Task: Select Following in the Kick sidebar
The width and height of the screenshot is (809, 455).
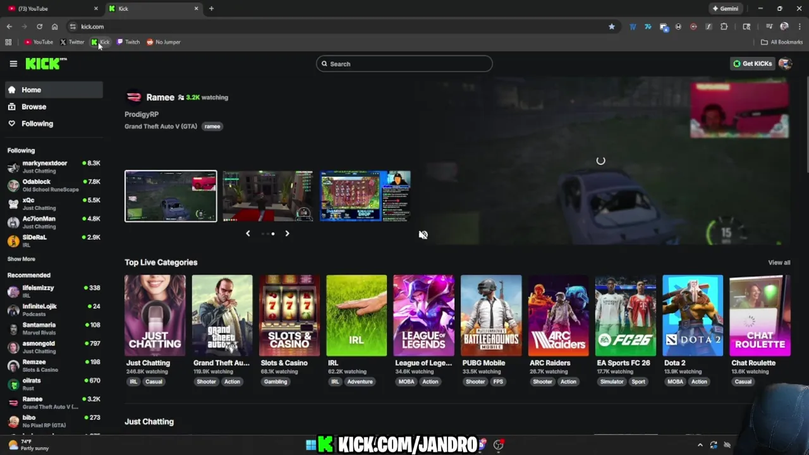Action: click(54, 124)
